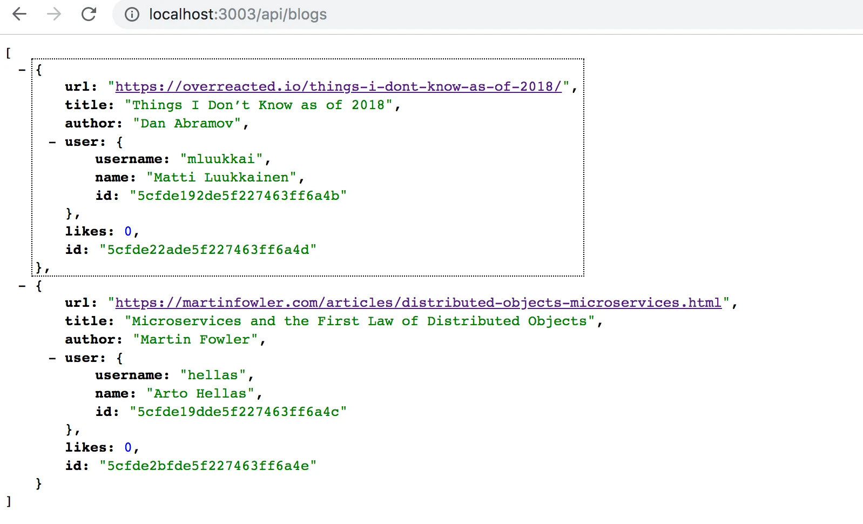Select username value "mluukkai"
This screenshot has width=863, height=524.
221,159
